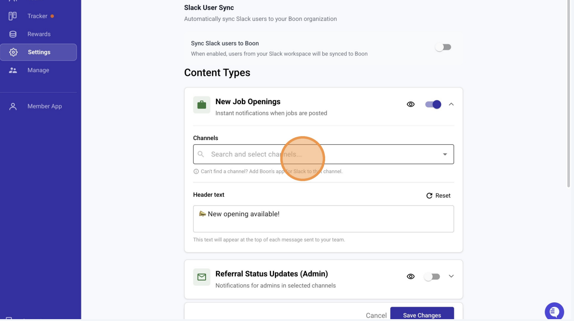This screenshot has width=574, height=321.
Task: Click the green briefcase New Job Openings icon
Action: 202,105
